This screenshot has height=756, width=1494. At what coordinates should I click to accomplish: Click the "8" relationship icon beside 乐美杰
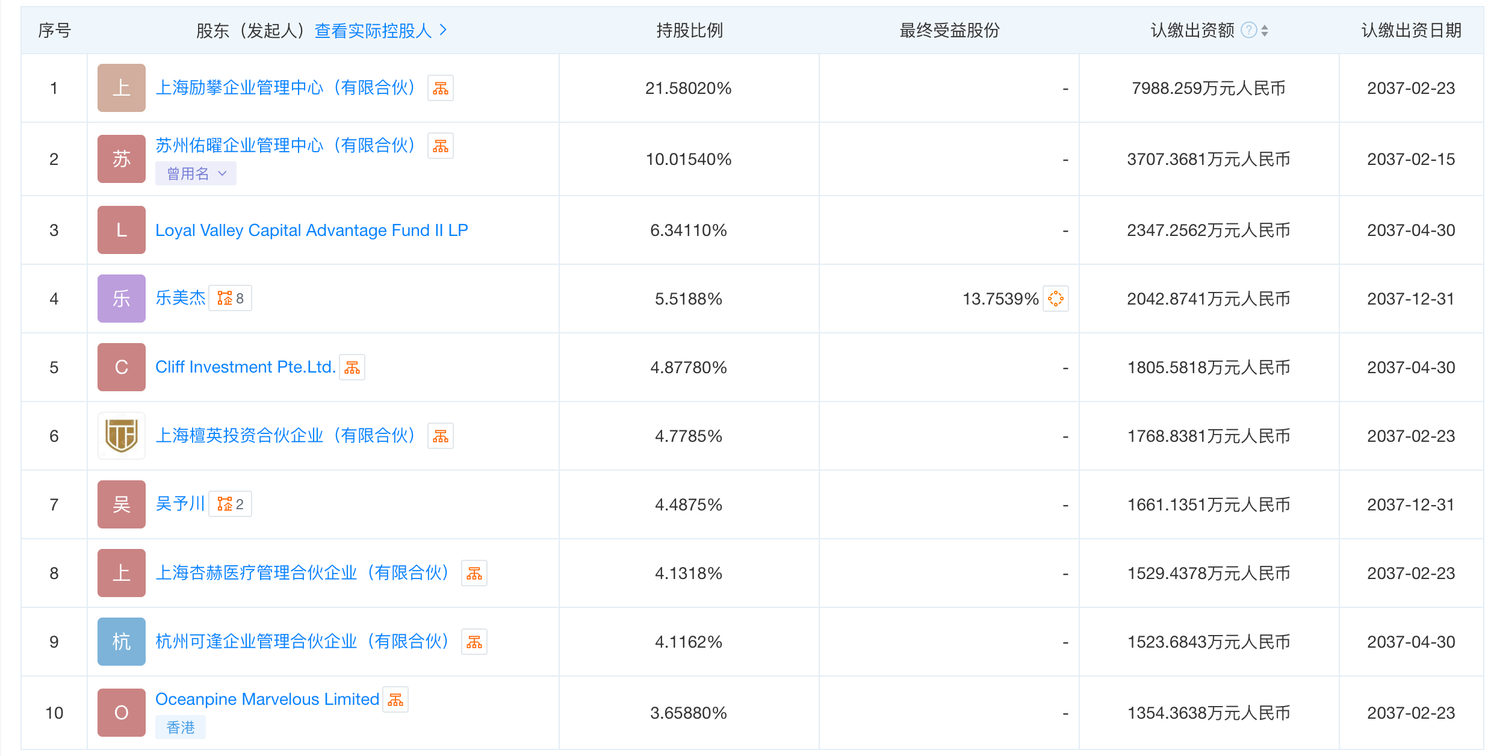(231, 298)
